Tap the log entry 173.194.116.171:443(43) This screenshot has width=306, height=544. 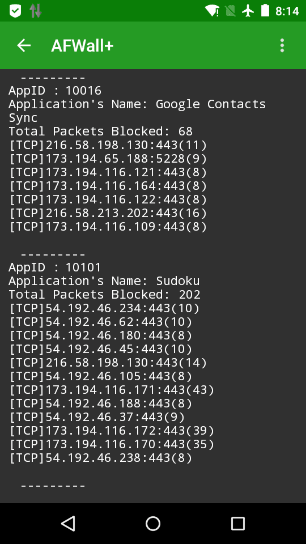[x=112, y=390]
